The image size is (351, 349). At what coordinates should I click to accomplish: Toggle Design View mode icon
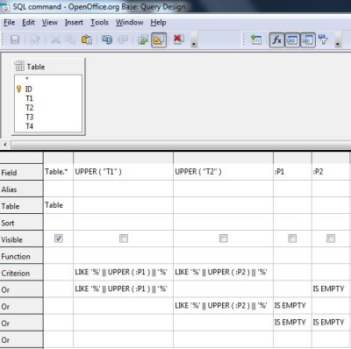click(x=159, y=40)
